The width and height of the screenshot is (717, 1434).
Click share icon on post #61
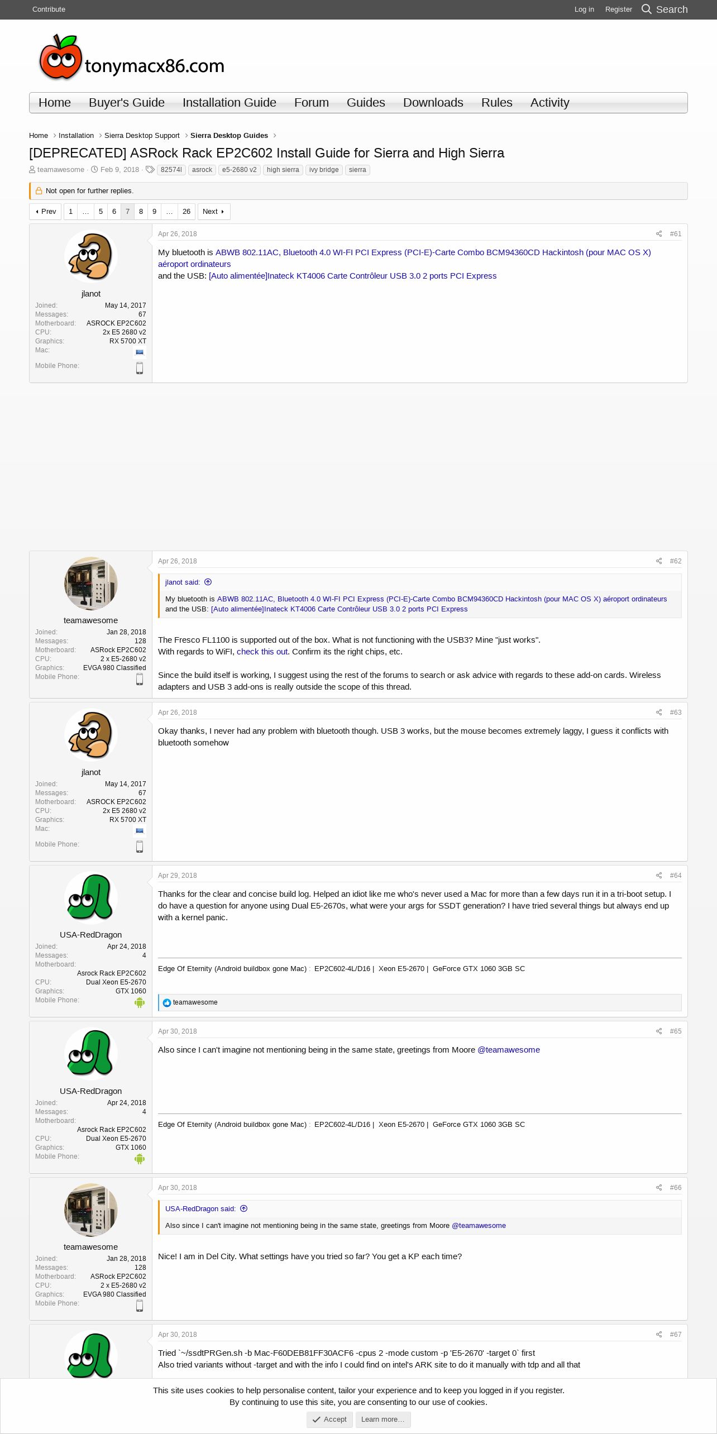coord(659,234)
